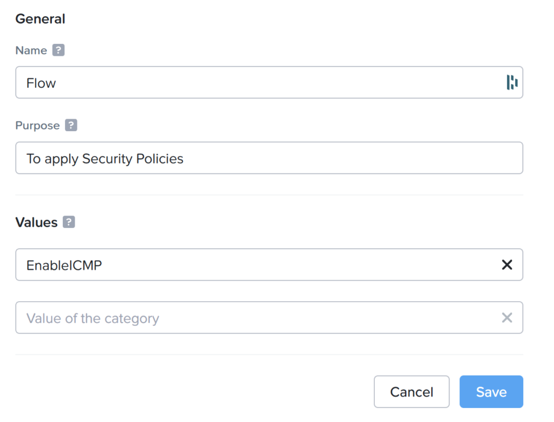This screenshot has width=554, height=422.
Task: Click the Values section heading
Action: (x=36, y=223)
